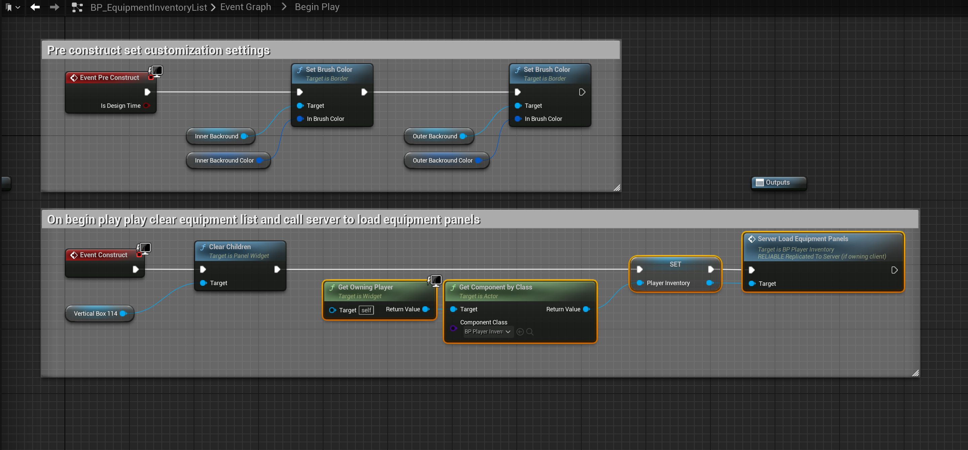This screenshot has height=450, width=968.
Task: Click the Is Design Time boolean pin
Action: coord(147,106)
